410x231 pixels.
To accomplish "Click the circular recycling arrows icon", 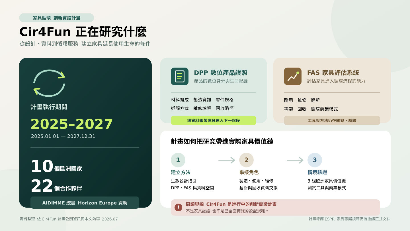I will point(49,83).
